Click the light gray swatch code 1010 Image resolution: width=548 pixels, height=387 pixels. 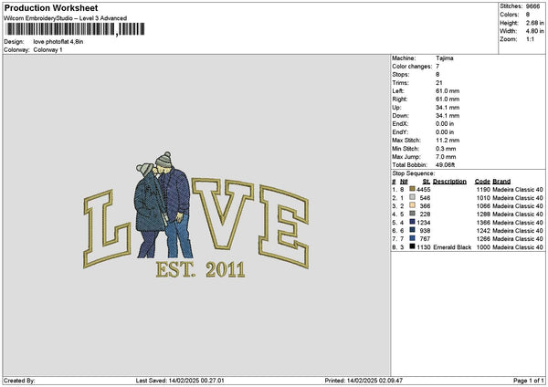[x=413, y=197]
